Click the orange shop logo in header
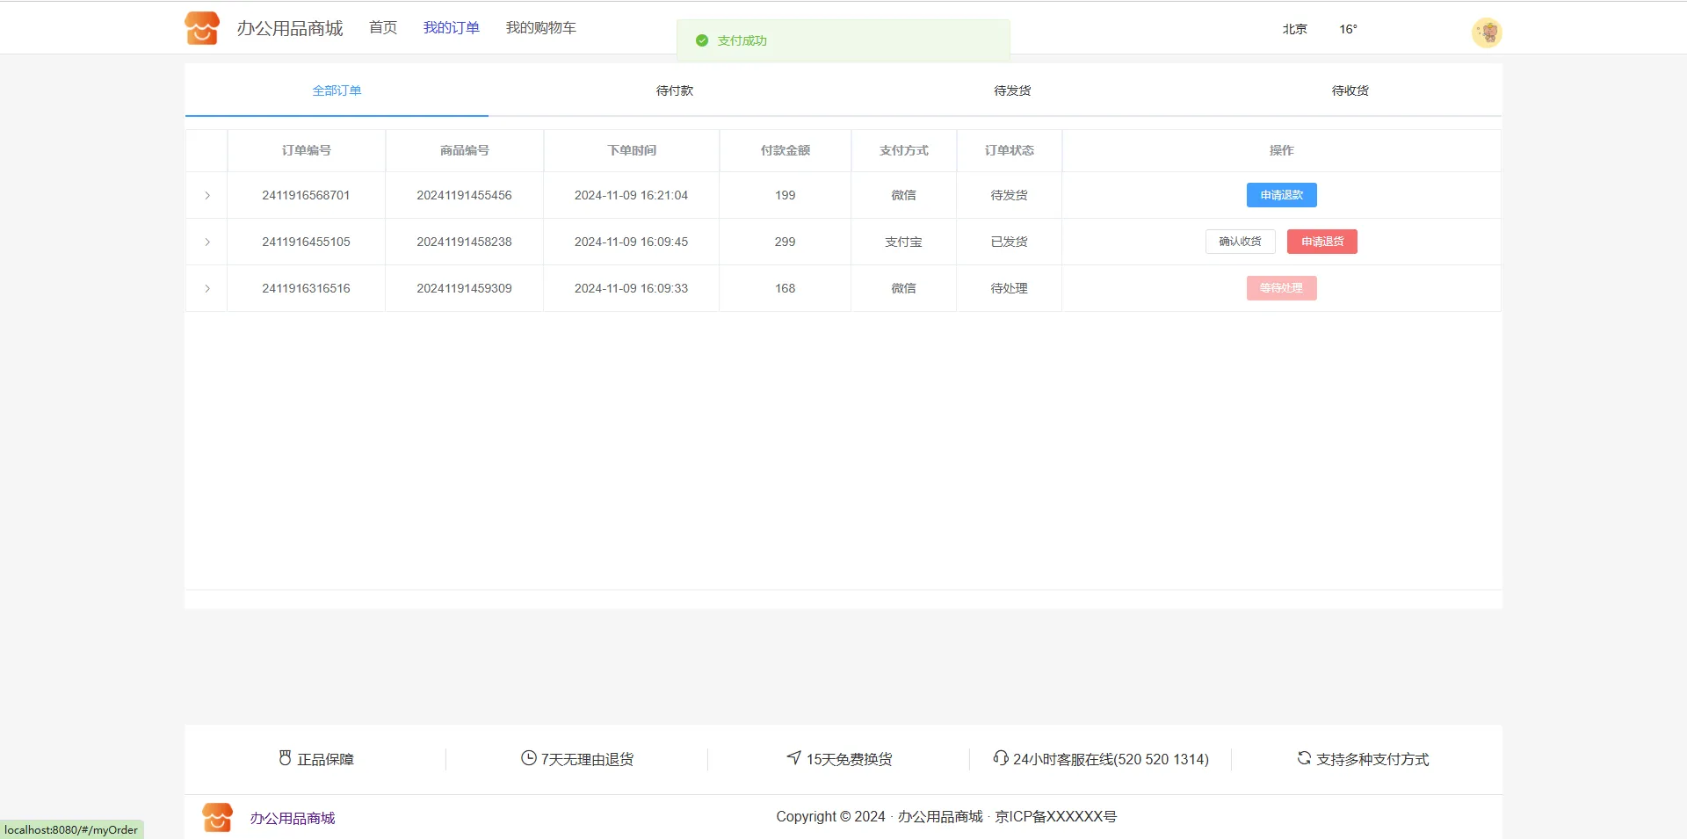The width and height of the screenshot is (1687, 839). (x=201, y=28)
